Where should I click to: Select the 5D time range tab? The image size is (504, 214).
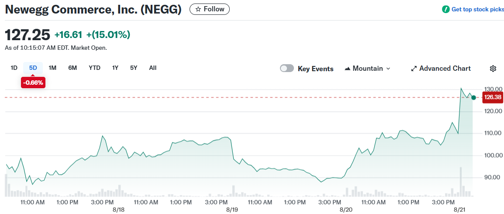click(33, 68)
